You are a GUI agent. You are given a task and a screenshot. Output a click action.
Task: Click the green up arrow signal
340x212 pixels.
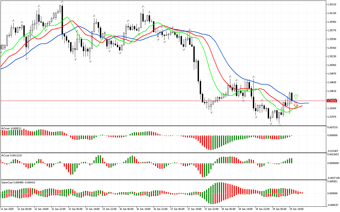pos(296,97)
